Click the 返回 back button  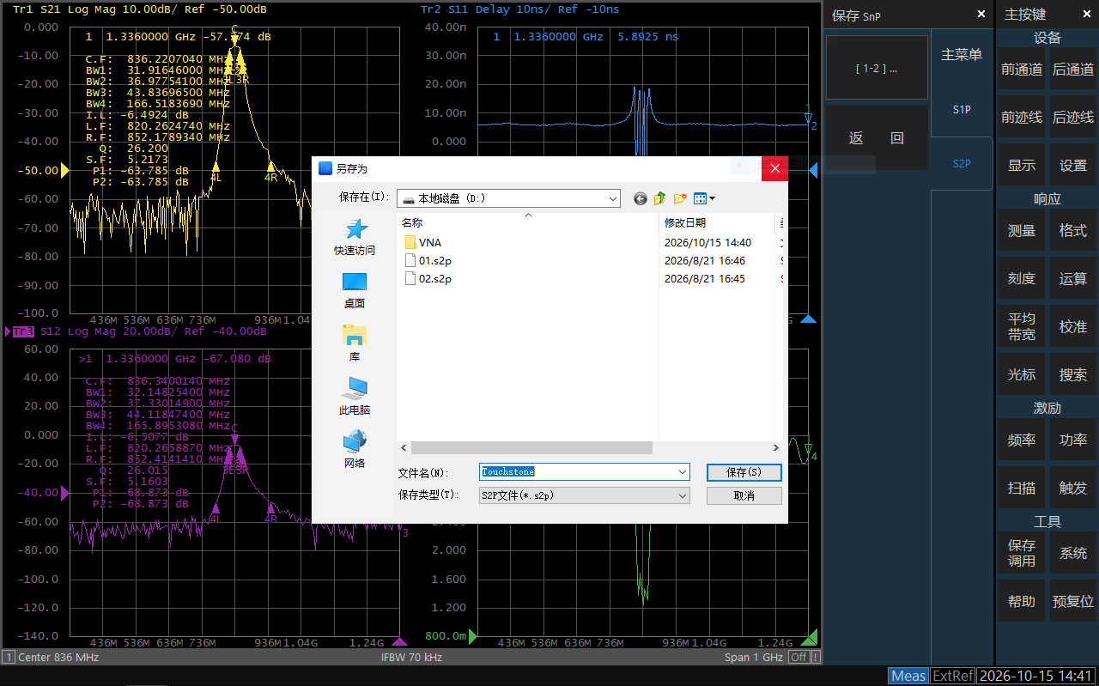tap(877, 138)
